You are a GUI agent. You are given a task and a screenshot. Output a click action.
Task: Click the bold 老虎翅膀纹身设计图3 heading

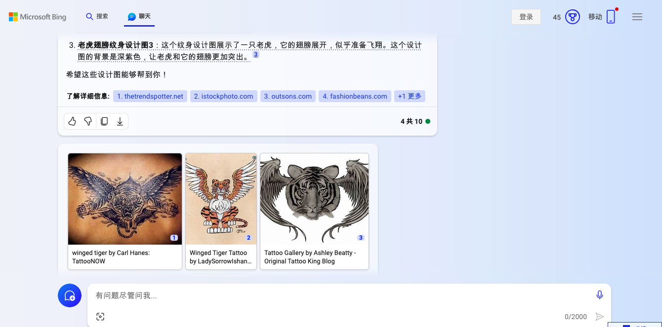pyautogui.click(x=116, y=45)
